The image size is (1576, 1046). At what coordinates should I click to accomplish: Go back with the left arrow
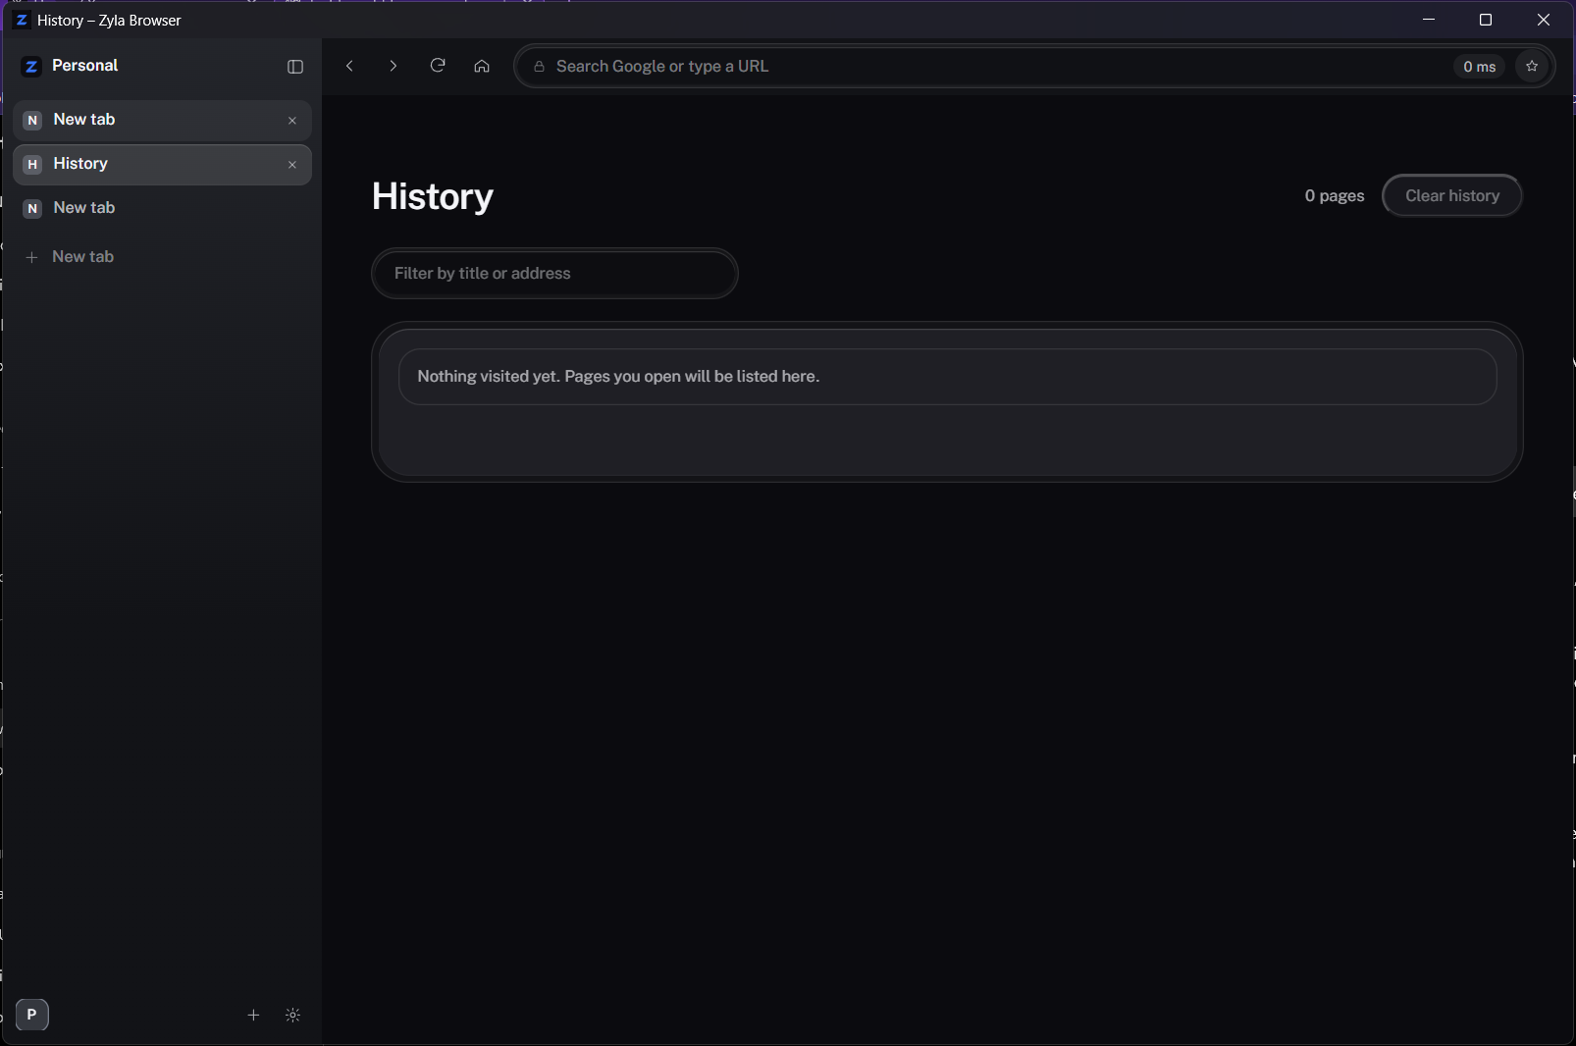tap(349, 66)
